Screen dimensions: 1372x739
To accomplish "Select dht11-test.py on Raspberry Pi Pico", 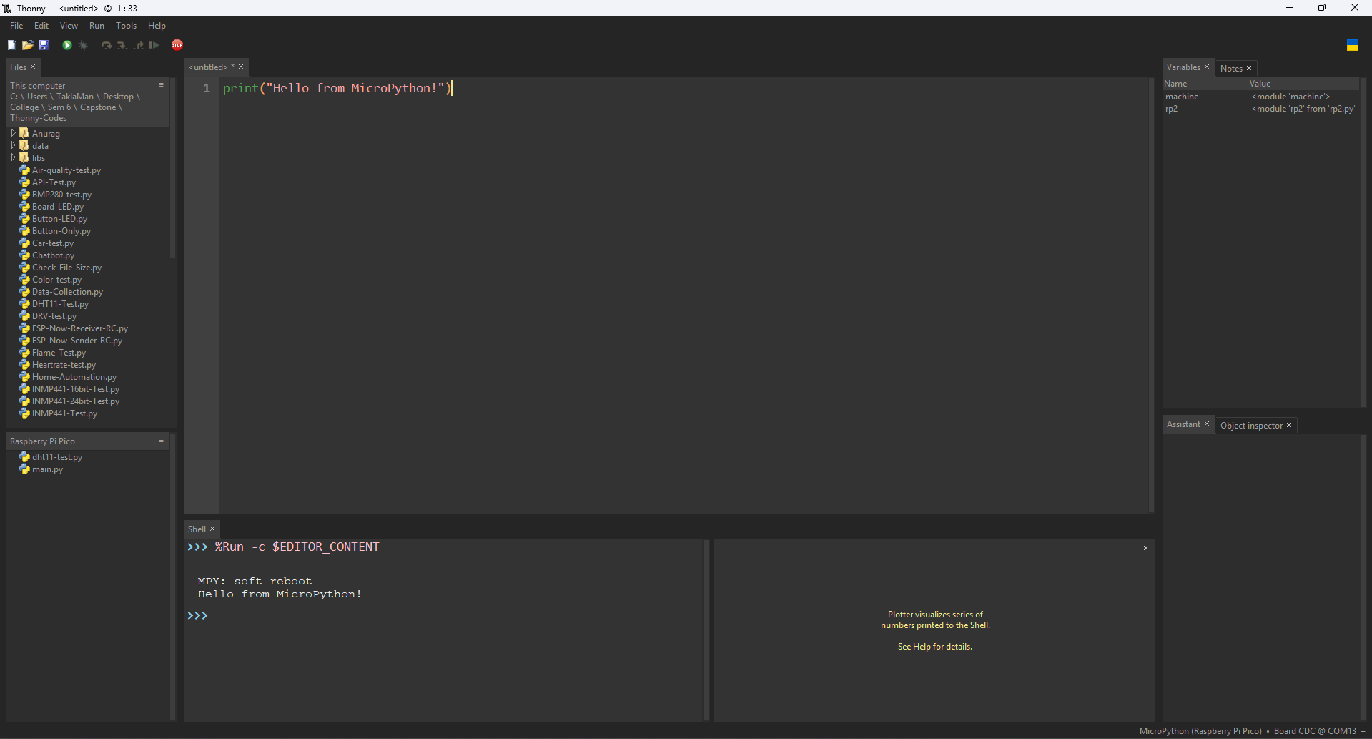I will pyautogui.click(x=57, y=457).
